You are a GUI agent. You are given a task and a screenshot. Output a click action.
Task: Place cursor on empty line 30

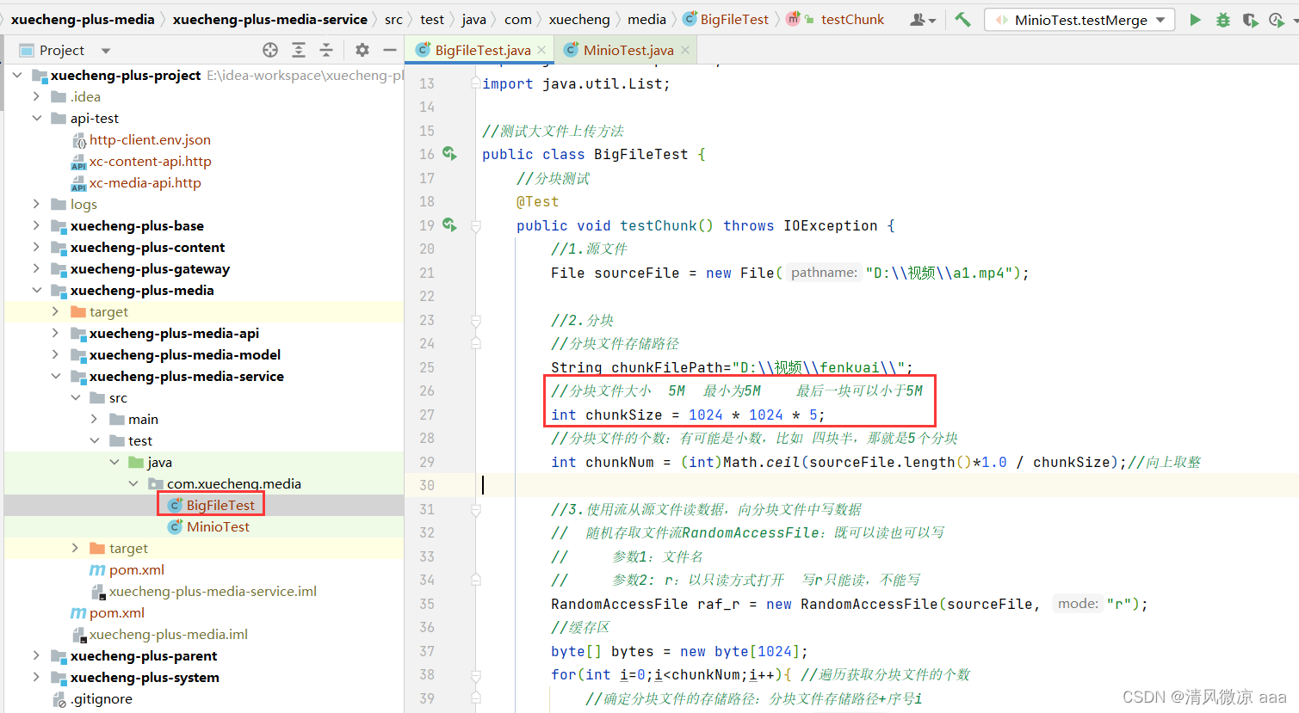pyautogui.click(x=887, y=485)
